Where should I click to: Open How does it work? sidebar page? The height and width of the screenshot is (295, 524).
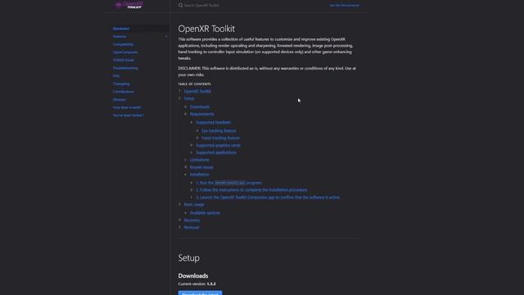click(127, 107)
